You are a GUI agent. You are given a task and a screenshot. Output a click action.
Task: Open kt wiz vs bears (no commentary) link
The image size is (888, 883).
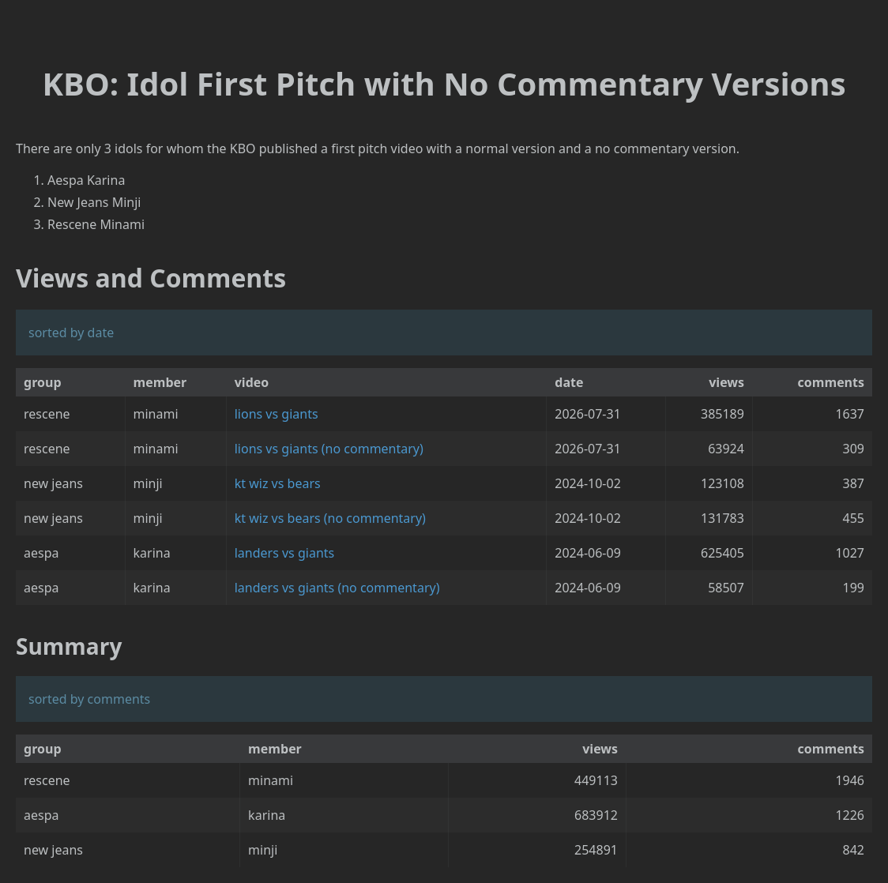click(x=329, y=518)
